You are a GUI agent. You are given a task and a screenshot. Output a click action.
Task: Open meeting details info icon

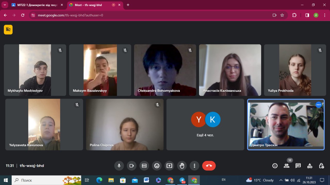pyautogui.click(x=275, y=166)
